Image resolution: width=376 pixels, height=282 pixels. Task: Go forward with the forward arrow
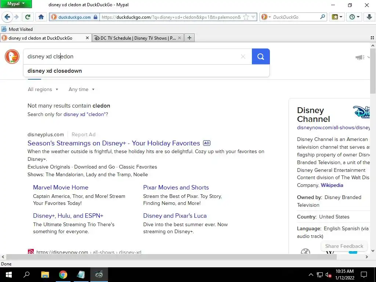click(x=17, y=17)
